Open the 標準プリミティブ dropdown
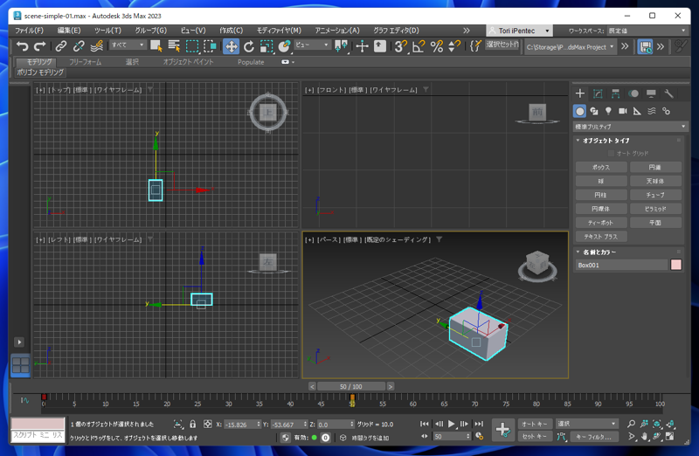699x456 pixels. 630,127
